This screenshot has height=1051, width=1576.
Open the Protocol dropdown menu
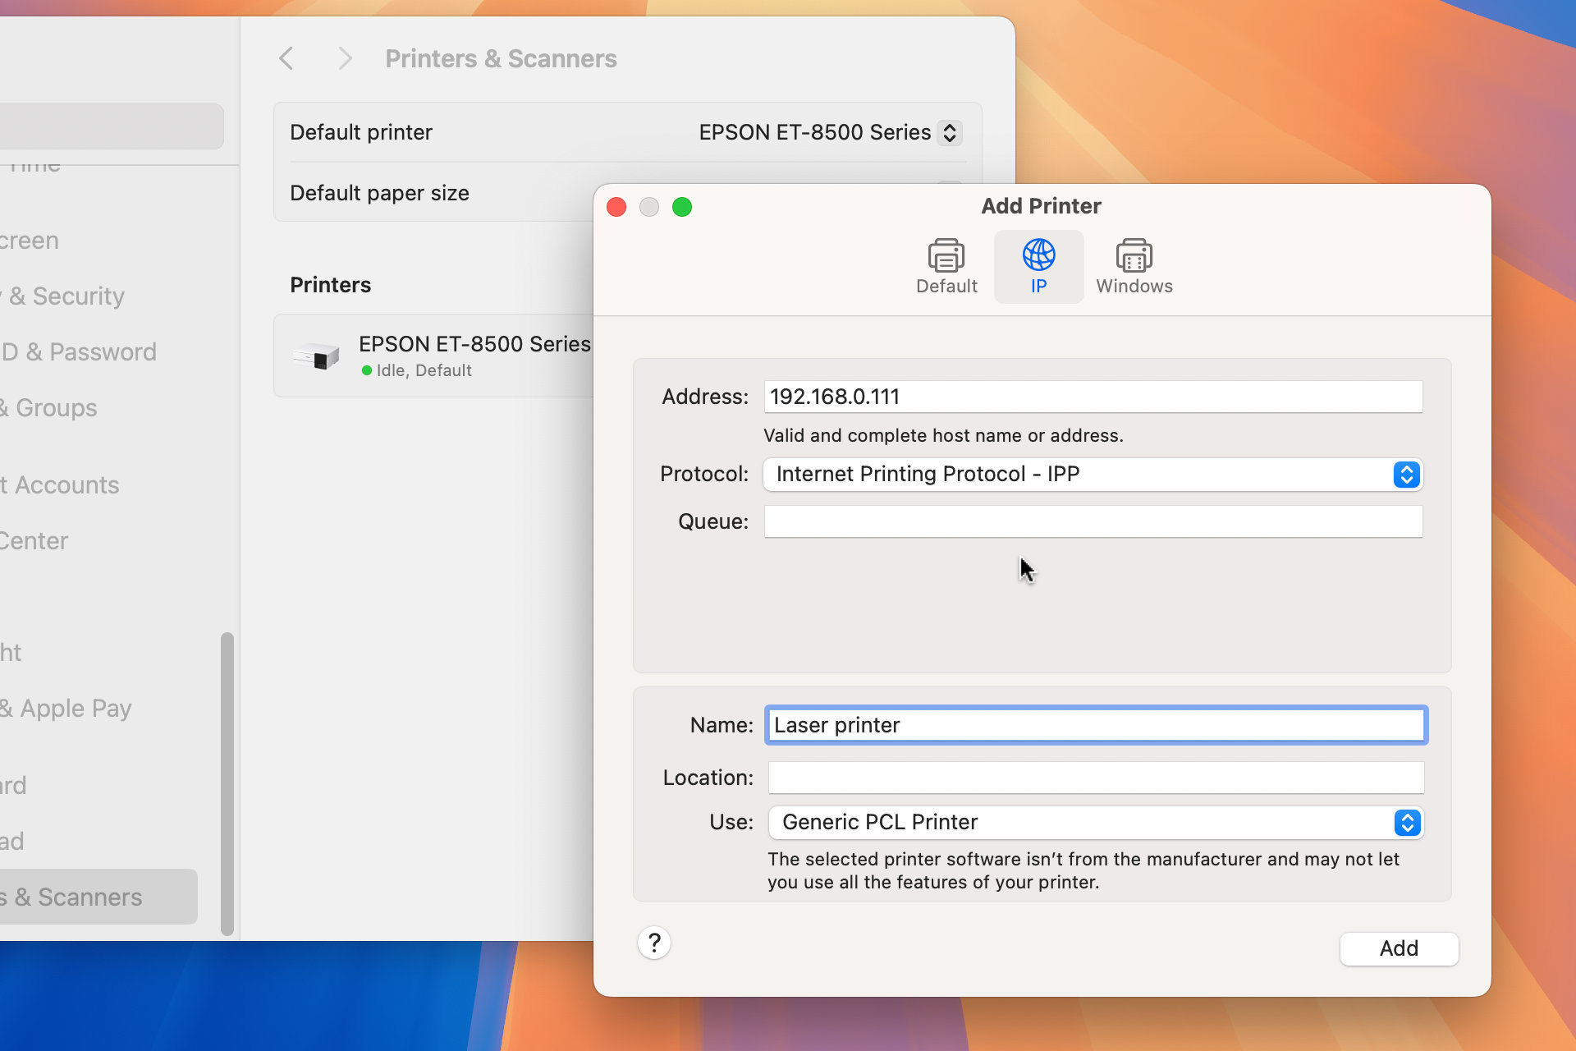pos(1093,474)
